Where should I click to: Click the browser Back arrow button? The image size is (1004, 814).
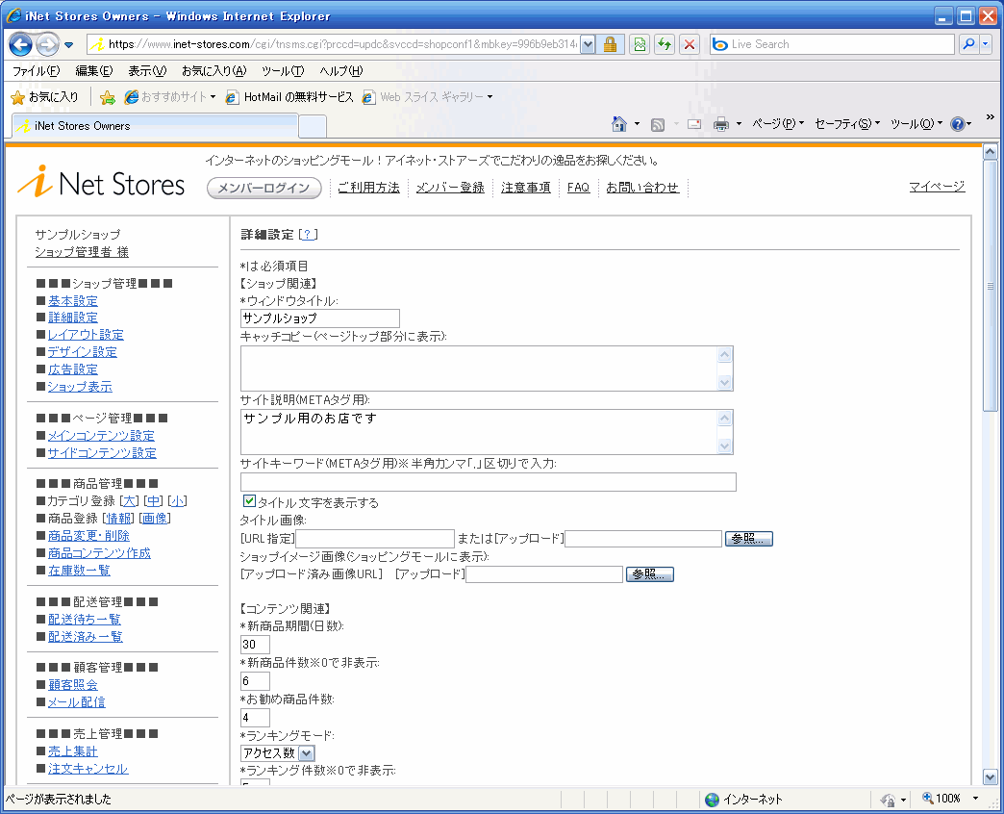point(21,44)
